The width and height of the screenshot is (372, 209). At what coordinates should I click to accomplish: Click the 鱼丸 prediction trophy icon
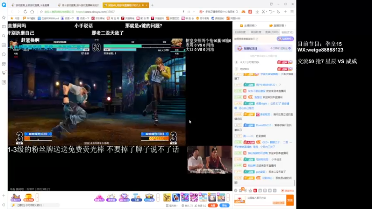coord(28,197)
